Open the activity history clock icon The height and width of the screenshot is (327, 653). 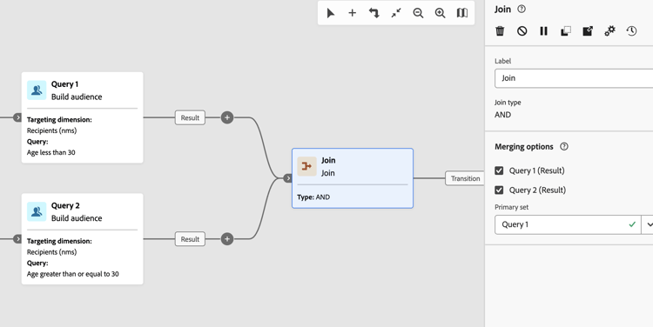click(631, 30)
